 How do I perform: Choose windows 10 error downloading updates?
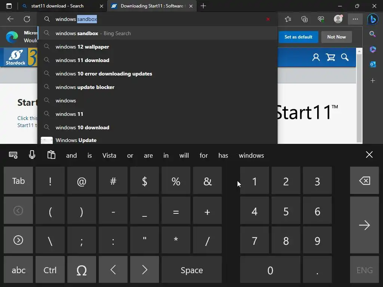157,74
